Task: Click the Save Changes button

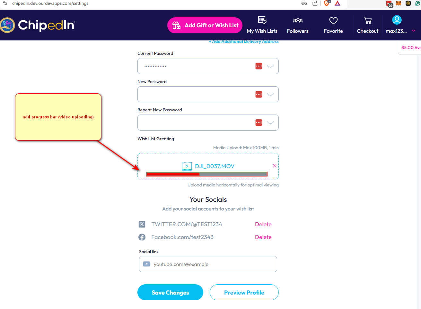Action: click(x=170, y=292)
